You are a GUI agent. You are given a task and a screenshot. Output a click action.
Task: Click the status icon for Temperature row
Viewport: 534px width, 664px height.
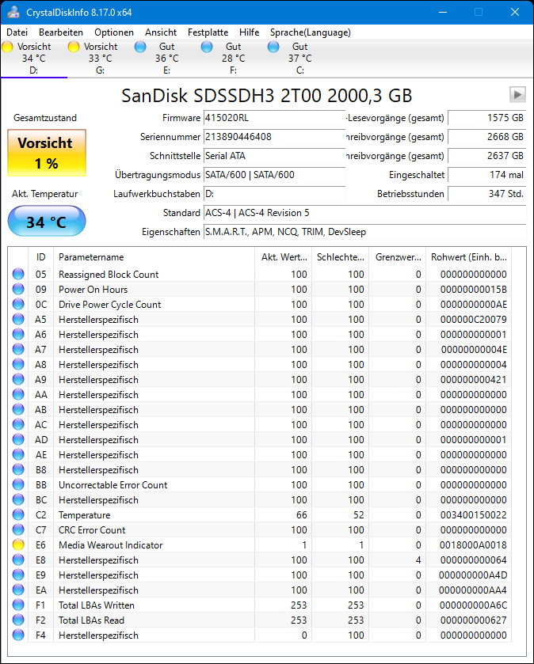[18, 514]
